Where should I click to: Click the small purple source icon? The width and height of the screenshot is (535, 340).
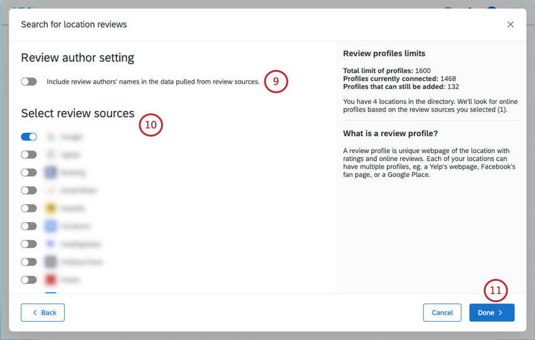pos(50,244)
